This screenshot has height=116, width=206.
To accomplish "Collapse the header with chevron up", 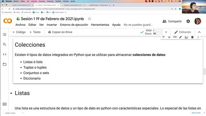I will (x=199, y=32).
